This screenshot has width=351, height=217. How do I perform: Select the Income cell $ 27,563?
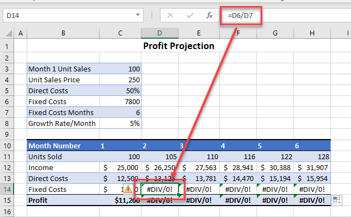(x=199, y=168)
